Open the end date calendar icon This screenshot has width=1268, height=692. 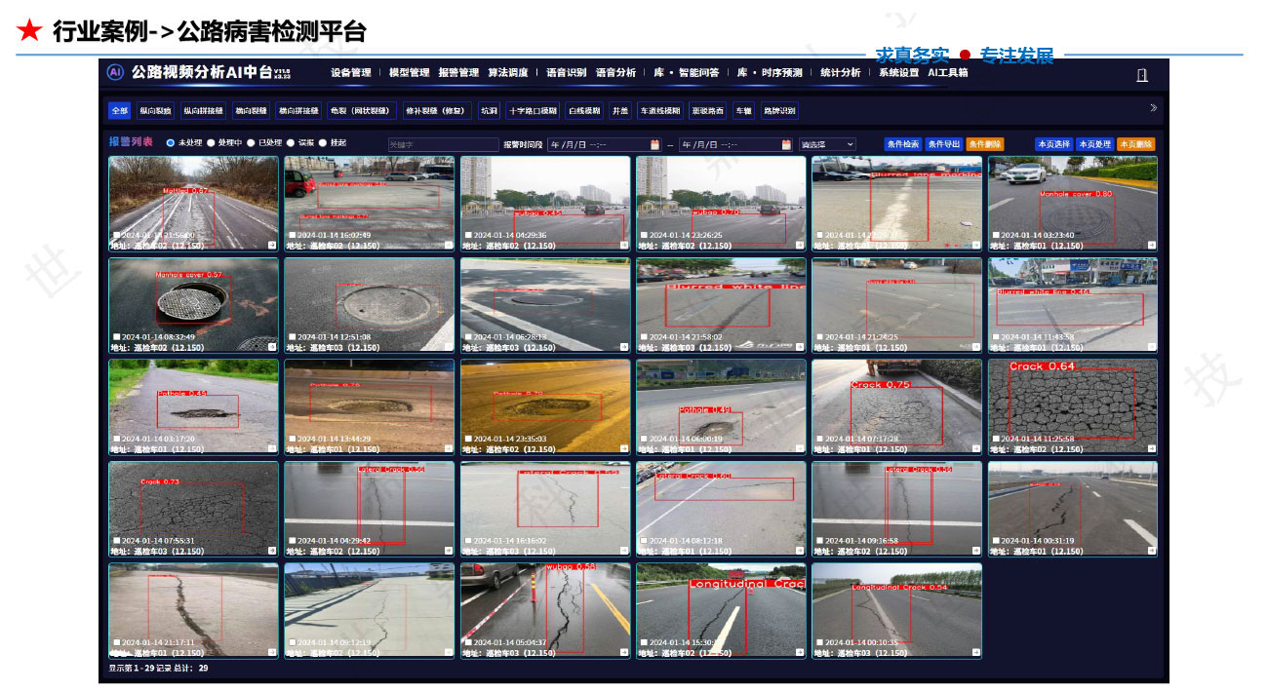786,145
